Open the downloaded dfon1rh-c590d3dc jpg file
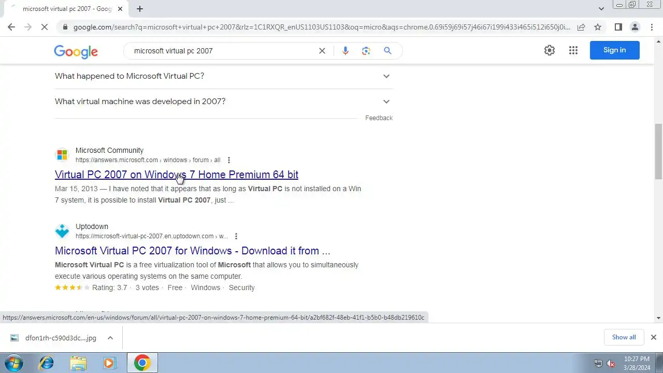 [x=53, y=338]
